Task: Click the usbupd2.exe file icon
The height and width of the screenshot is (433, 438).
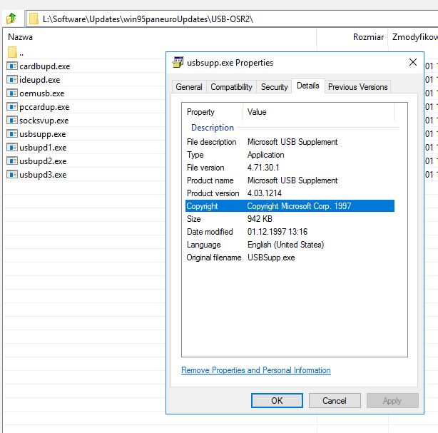Action: pos(12,161)
